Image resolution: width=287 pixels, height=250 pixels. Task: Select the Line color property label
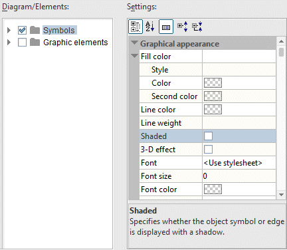158,110
